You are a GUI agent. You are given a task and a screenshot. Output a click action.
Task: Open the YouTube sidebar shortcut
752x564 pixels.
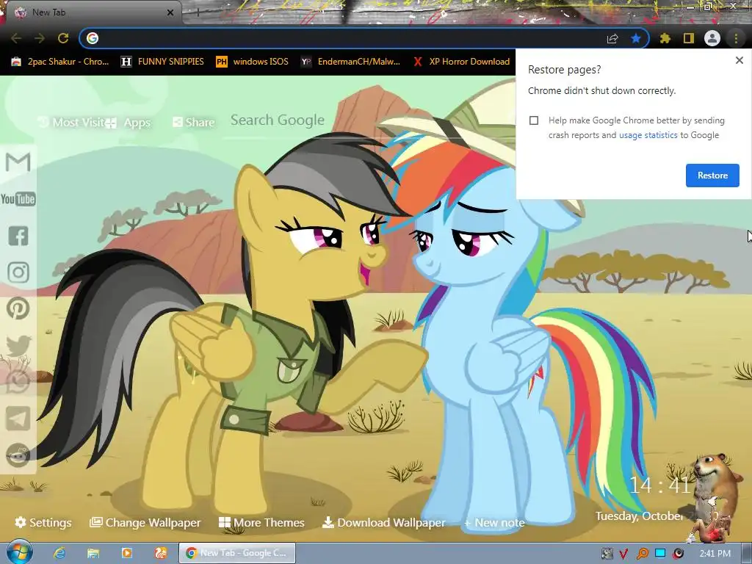(x=18, y=199)
